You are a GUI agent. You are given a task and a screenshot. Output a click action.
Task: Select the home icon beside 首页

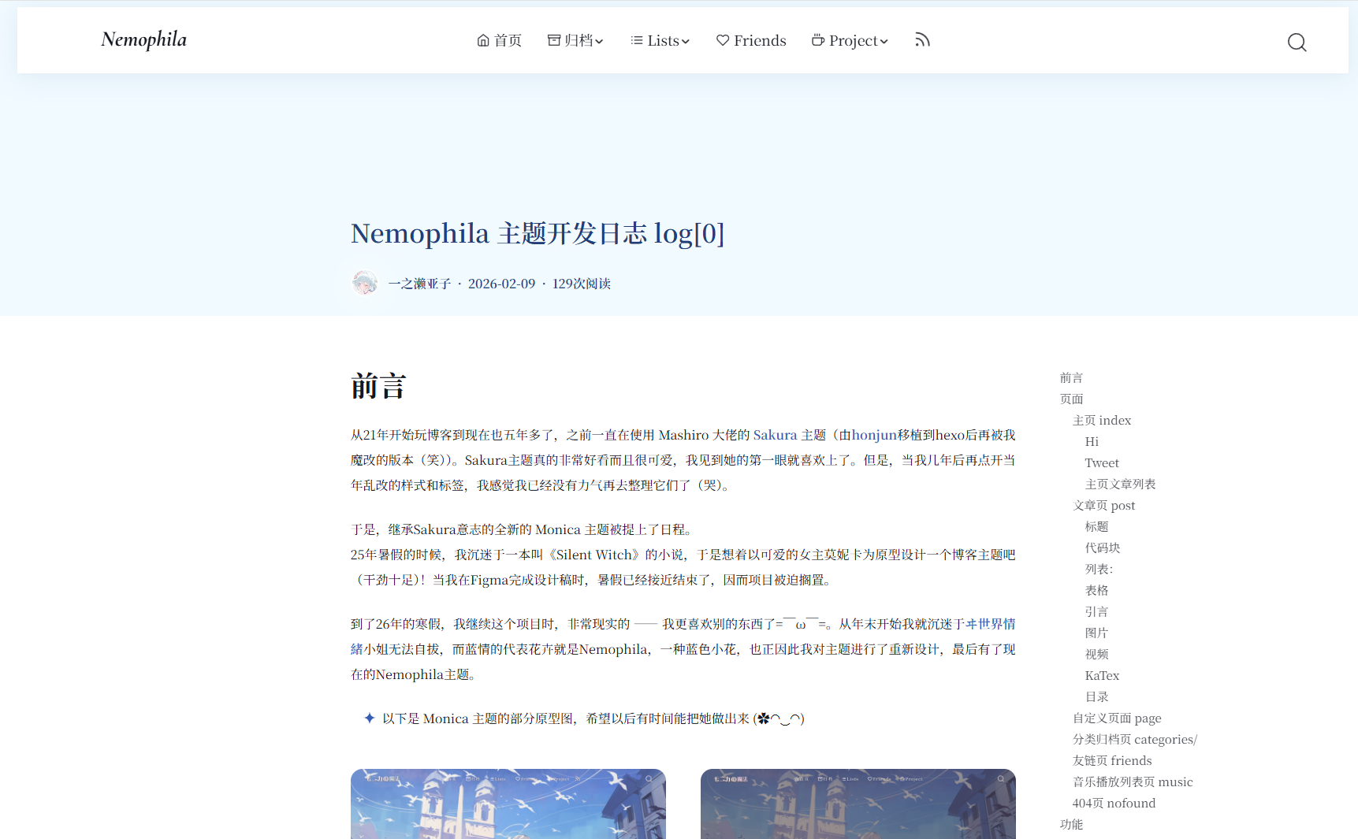(x=482, y=39)
